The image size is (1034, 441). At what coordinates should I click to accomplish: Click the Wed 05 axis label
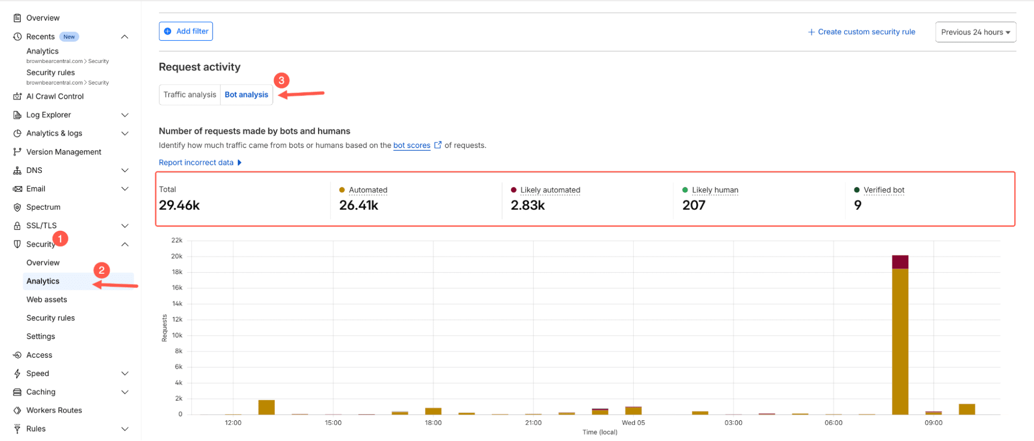coord(633,423)
